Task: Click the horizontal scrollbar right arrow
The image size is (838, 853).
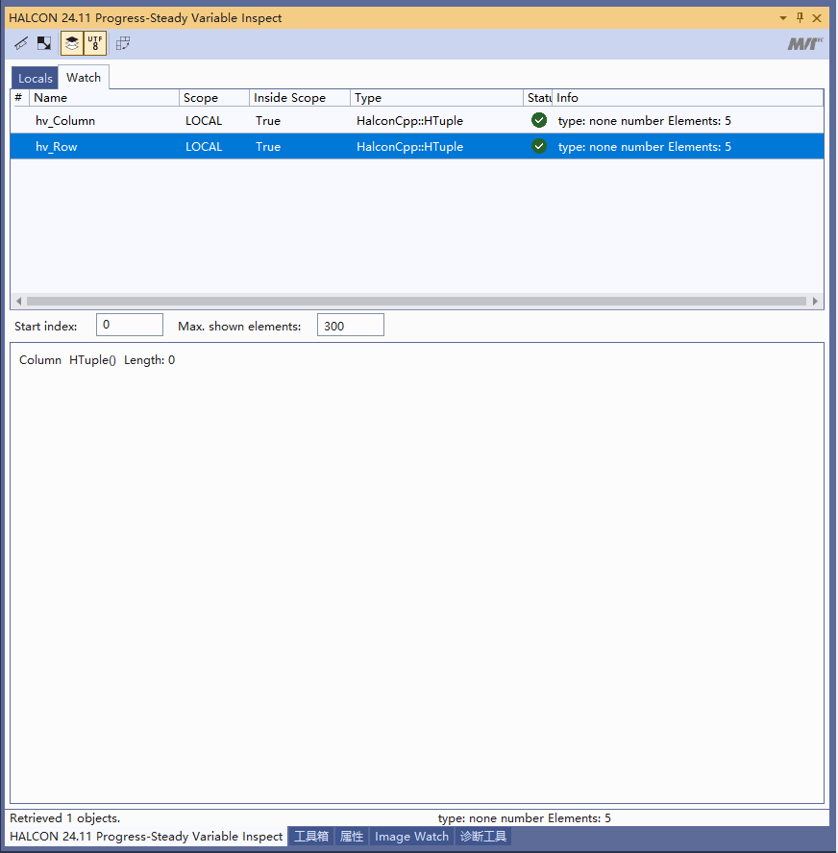Action: [x=815, y=302]
